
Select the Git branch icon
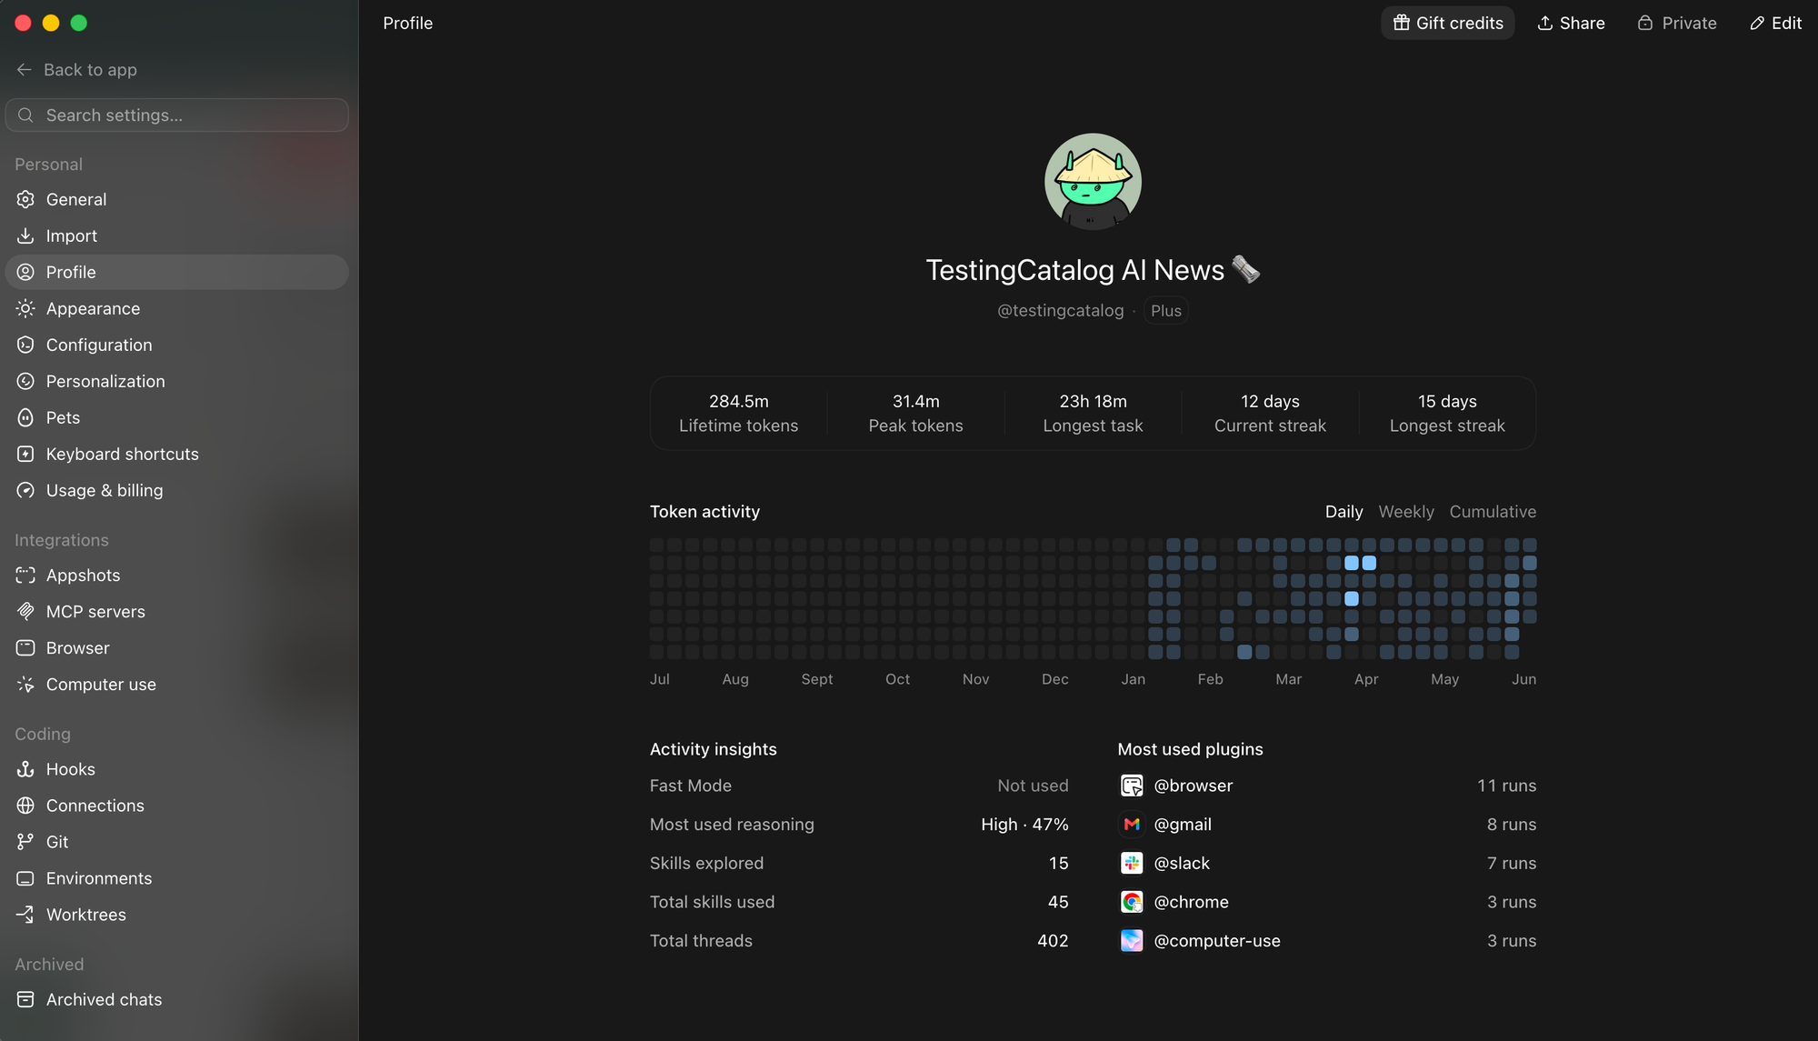click(25, 842)
